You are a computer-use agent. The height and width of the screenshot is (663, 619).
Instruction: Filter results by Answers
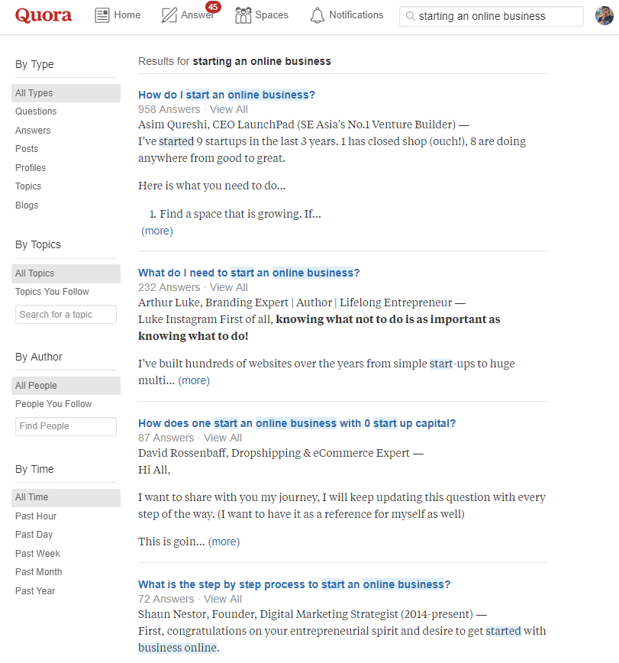33,130
